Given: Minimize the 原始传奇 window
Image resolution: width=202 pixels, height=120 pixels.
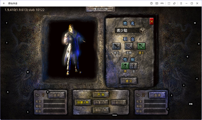Looking at the screenshot, I should [x=186, y=3].
